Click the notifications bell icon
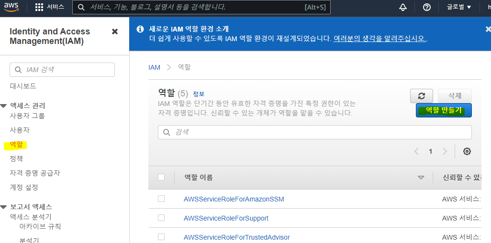This screenshot has height=243, width=491. point(403,7)
